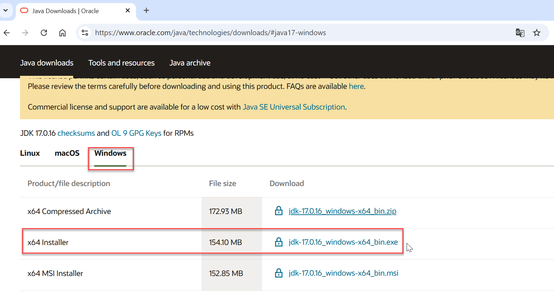Open Tools and resources nav item

[x=122, y=63]
